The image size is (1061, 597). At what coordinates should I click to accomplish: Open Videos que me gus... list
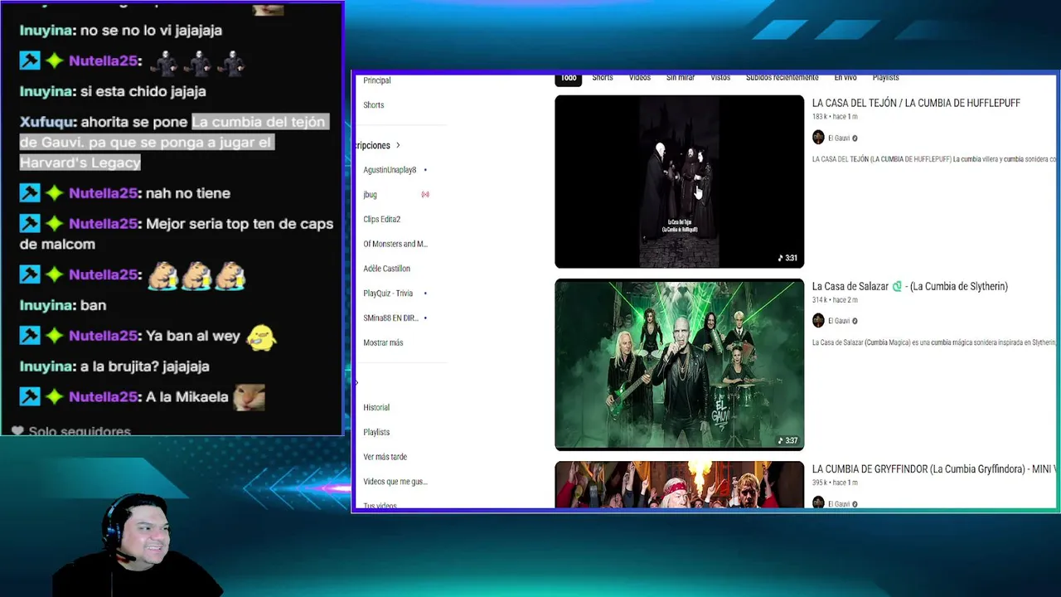tap(395, 482)
